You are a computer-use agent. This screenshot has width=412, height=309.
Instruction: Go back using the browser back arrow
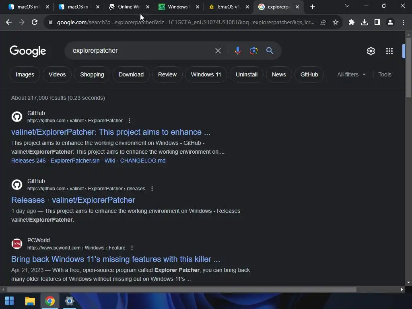tap(9, 23)
